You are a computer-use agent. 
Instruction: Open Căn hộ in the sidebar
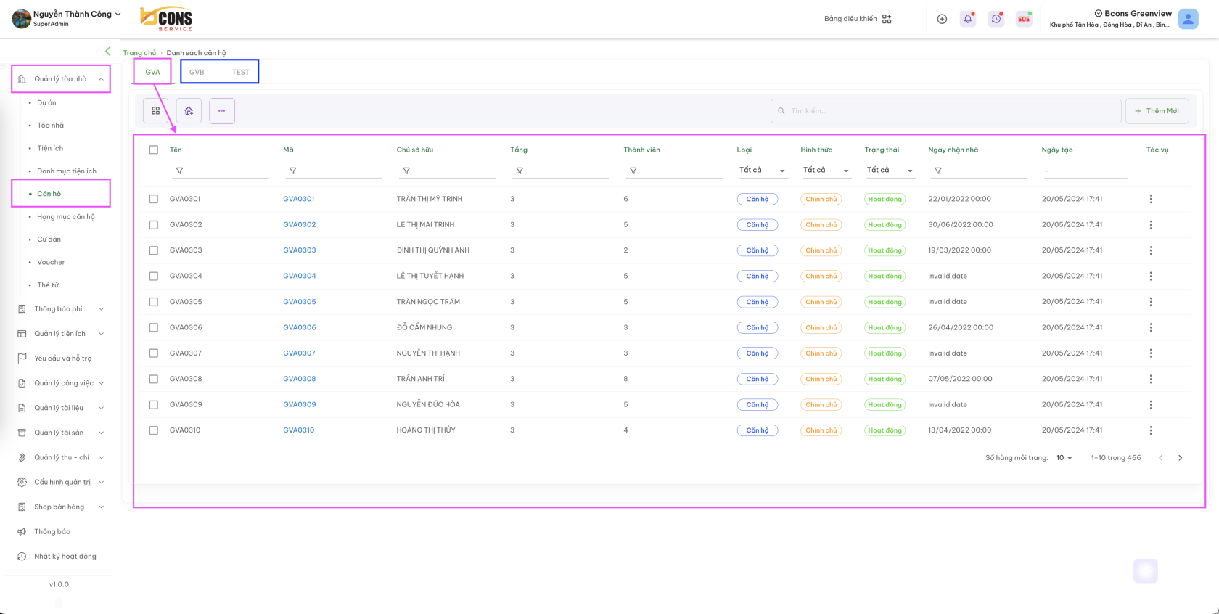click(49, 194)
